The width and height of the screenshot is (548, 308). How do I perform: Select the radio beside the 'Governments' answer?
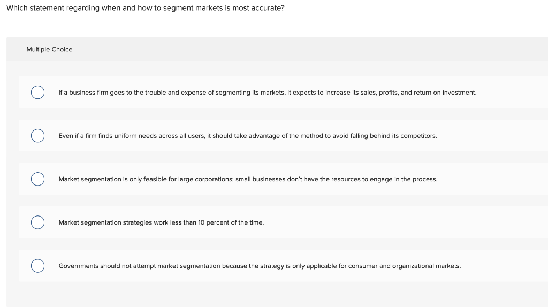(37, 265)
